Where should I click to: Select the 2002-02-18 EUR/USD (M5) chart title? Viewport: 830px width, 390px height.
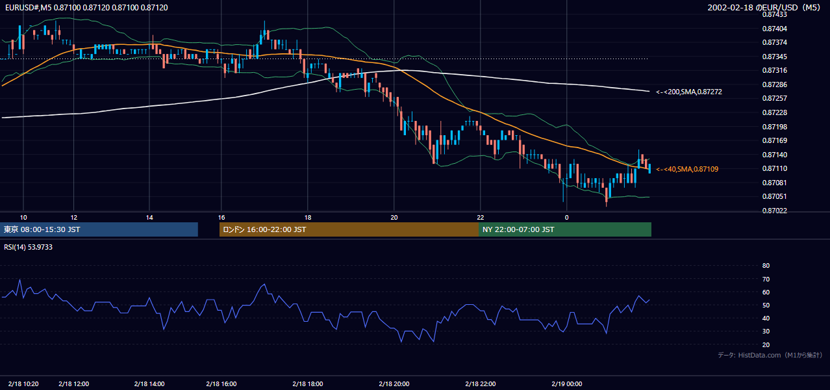tap(764, 7)
